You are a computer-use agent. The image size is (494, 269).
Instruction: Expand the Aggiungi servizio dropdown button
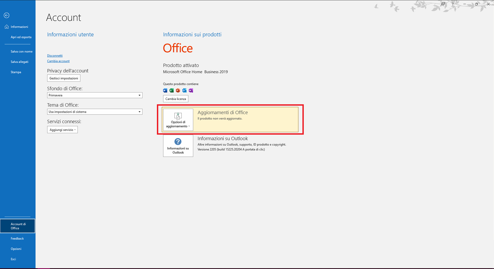point(62,130)
